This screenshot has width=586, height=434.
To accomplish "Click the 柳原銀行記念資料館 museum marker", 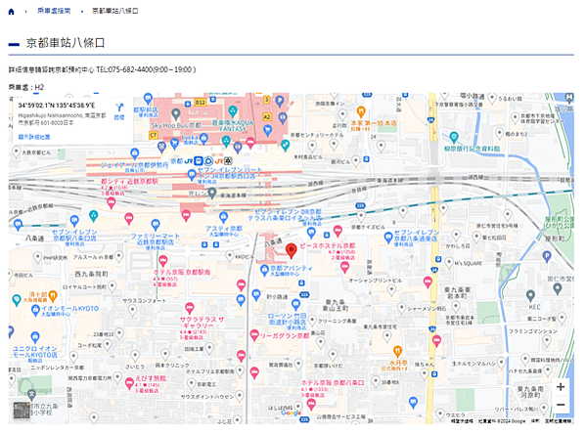I will (x=454, y=137).
